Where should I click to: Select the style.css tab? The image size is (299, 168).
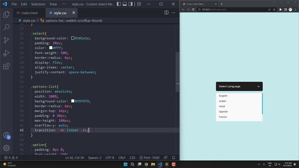[60, 13]
